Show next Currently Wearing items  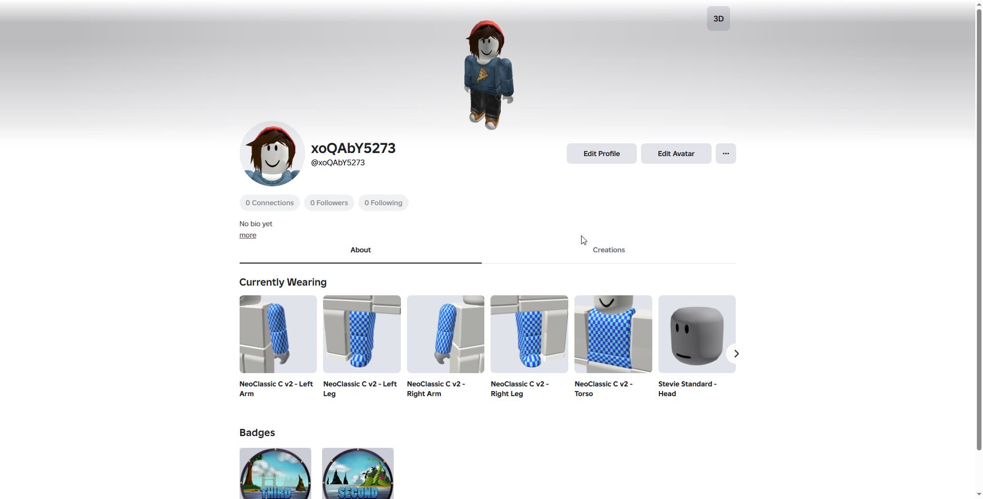[736, 354]
